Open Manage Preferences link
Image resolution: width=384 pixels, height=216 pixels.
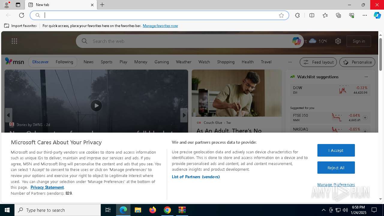pos(336,184)
